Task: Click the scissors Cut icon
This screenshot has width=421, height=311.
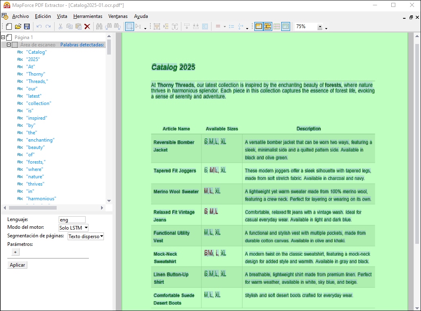Action: pyautogui.click(x=60, y=26)
